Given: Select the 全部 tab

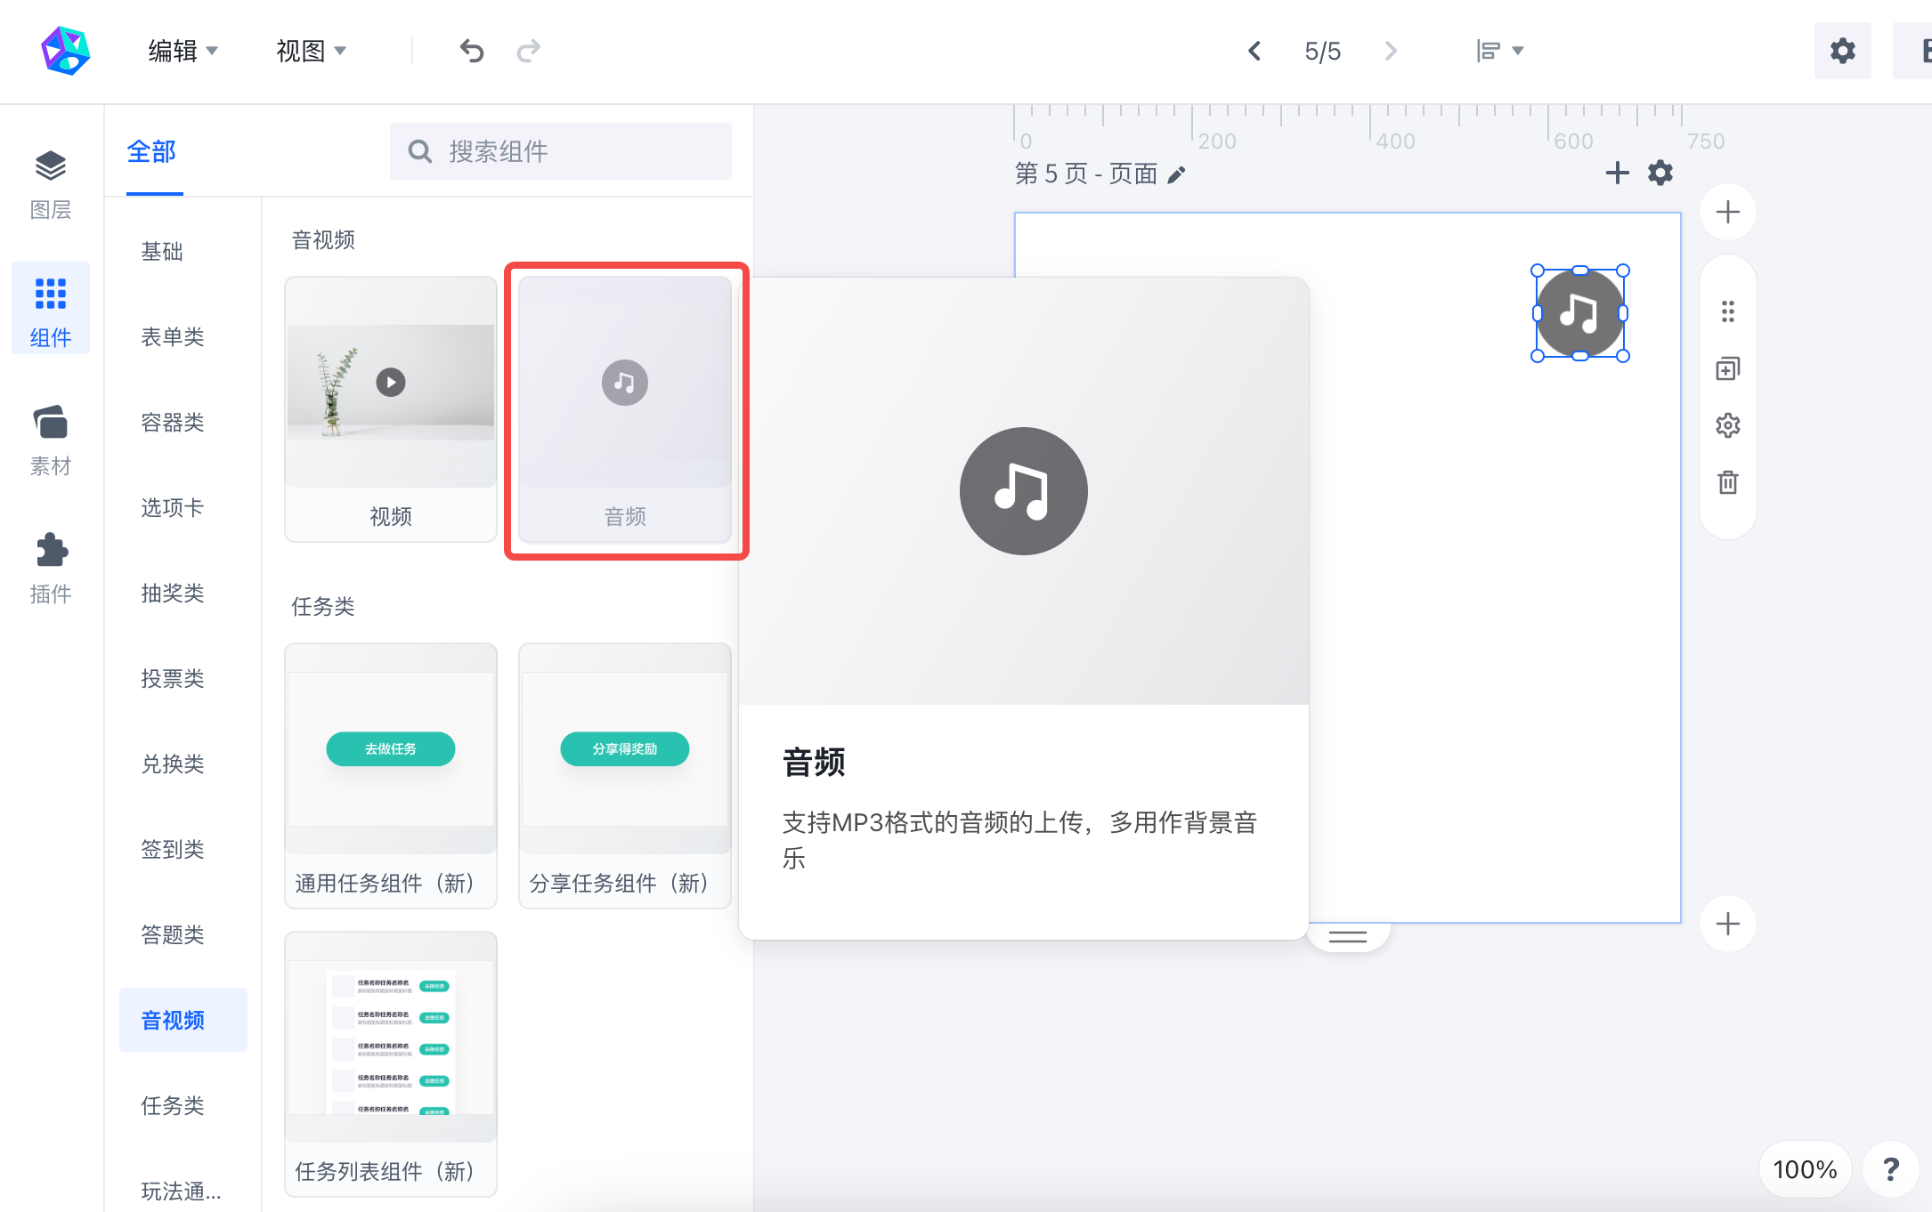Looking at the screenshot, I should [x=151, y=151].
